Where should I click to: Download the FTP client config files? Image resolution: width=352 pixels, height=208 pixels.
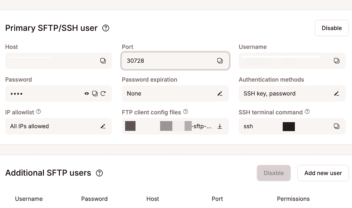pos(220,126)
